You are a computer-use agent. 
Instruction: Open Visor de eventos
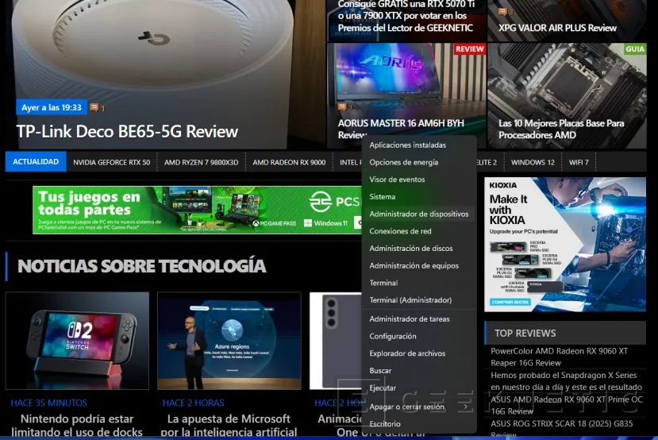tap(419, 179)
